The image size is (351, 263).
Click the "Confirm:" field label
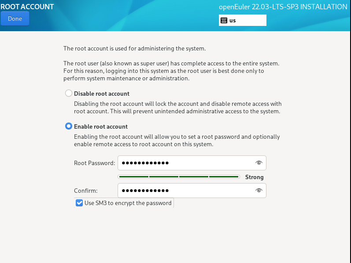pyautogui.click(x=86, y=191)
